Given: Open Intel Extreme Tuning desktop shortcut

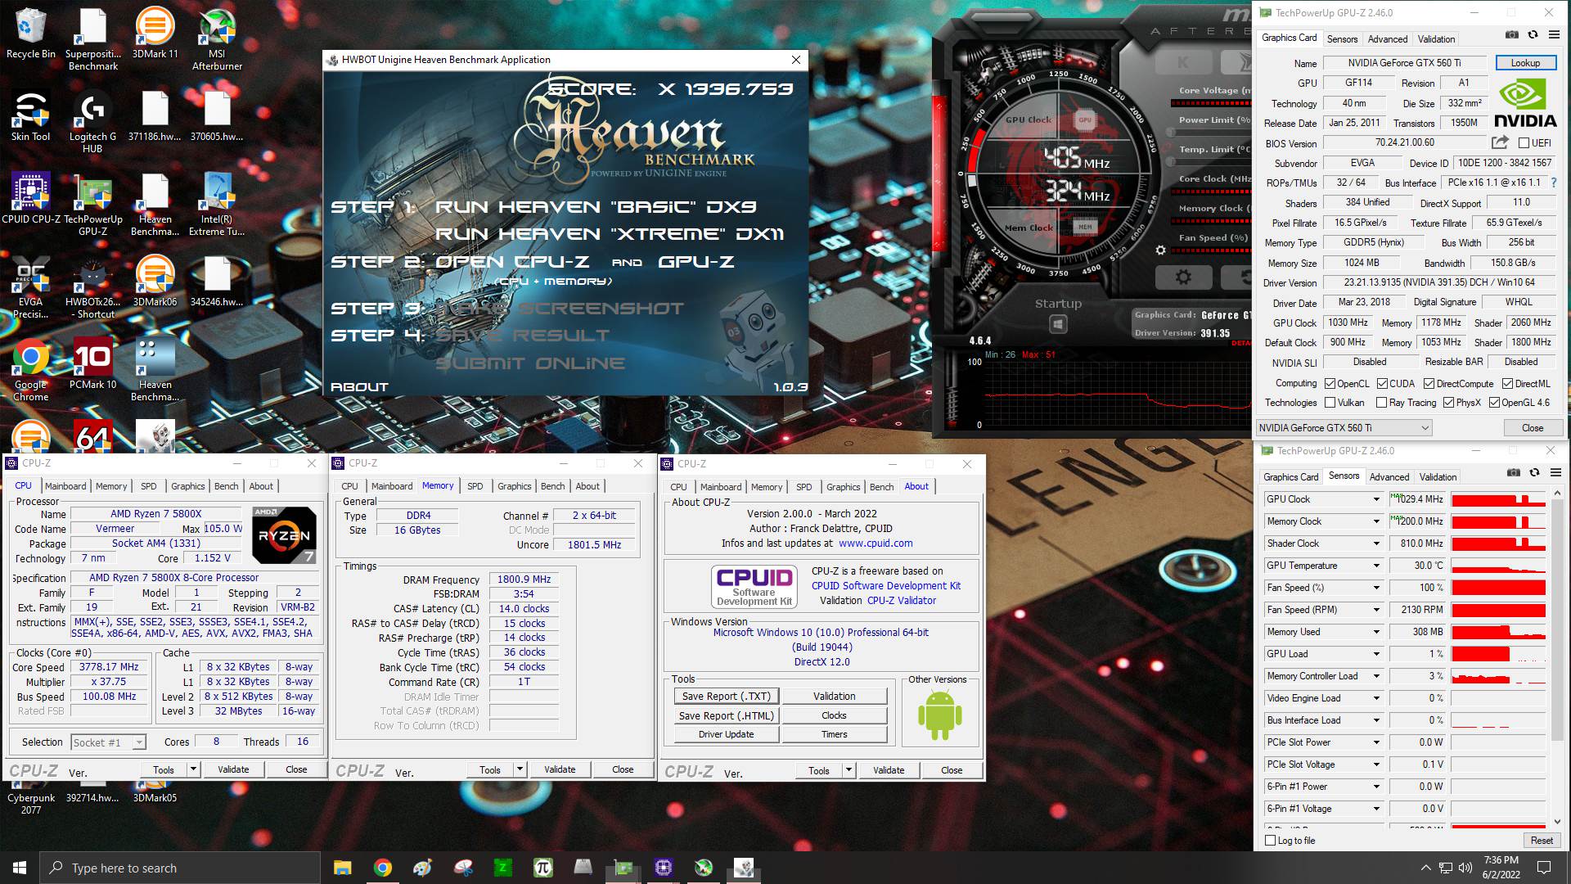Looking at the screenshot, I should [217, 204].
